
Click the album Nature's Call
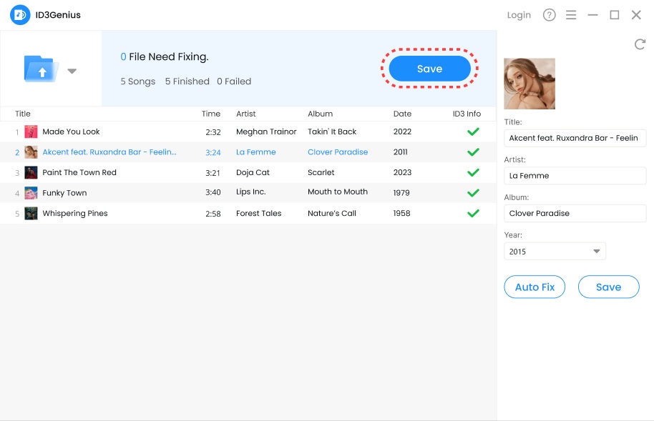coord(332,214)
